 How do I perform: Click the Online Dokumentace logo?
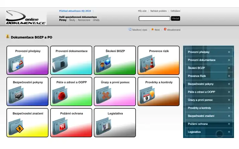pos(26,17)
